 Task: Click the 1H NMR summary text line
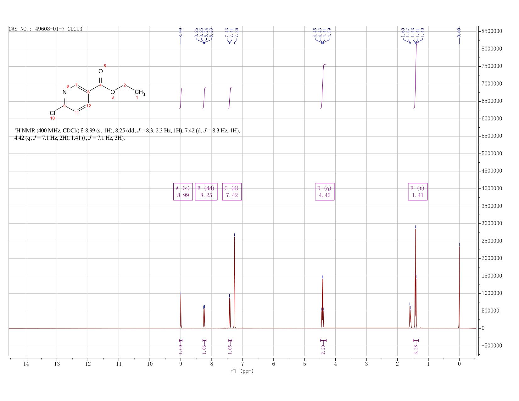[x=127, y=134]
